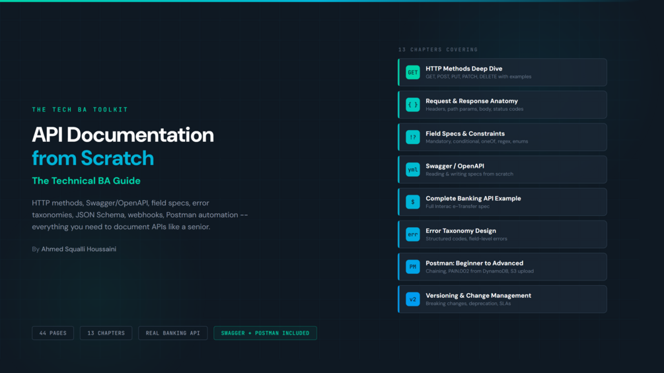Click the 'from Scratch' heading text
The width and height of the screenshot is (664, 373).
(x=92, y=158)
